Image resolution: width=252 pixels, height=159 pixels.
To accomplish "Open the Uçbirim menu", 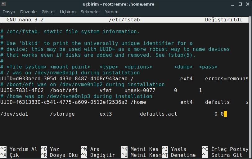I will [68, 12].
